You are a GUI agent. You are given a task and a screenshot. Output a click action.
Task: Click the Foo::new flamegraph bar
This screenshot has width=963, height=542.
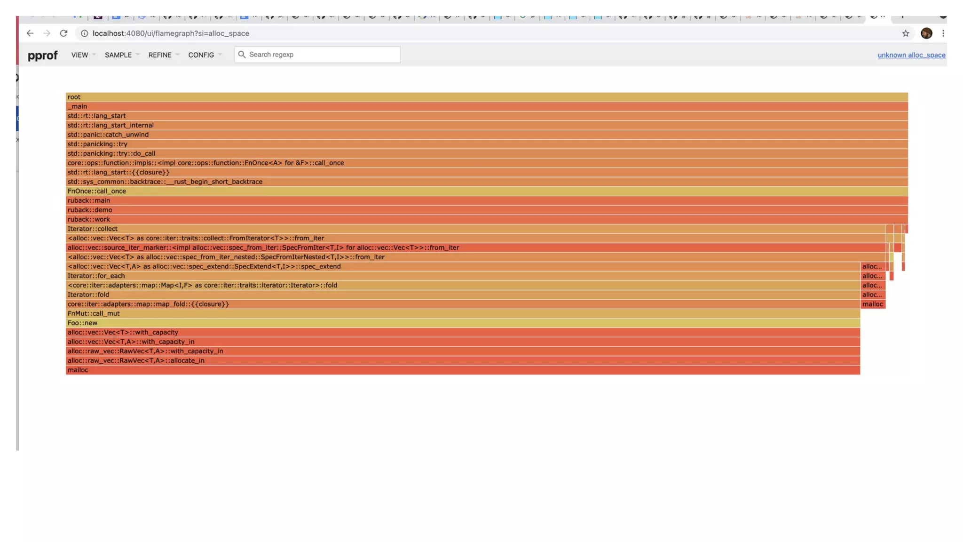(463, 323)
